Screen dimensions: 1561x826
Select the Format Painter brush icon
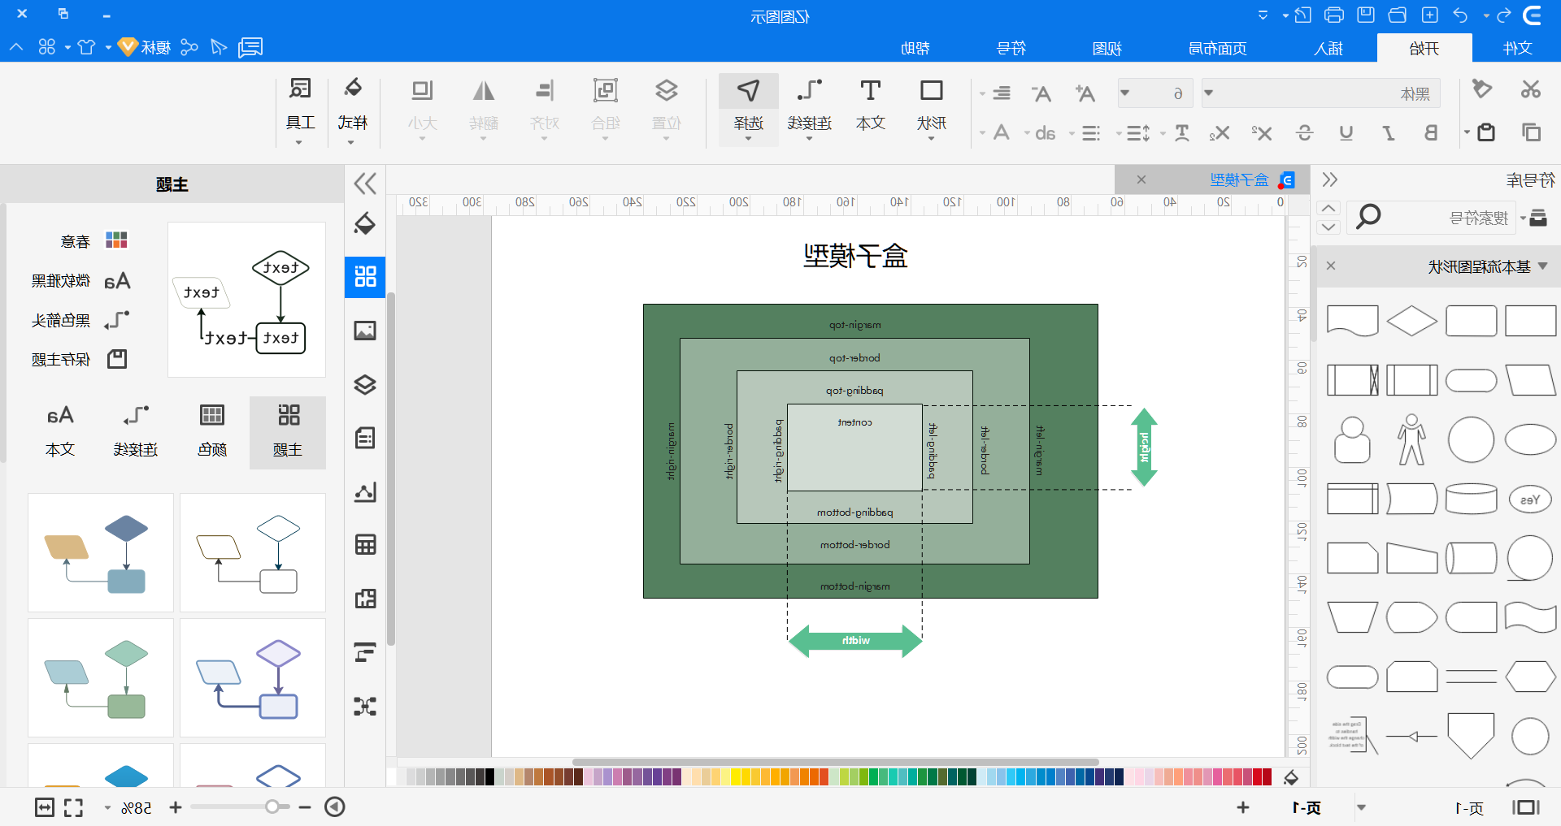pos(1482,89)
